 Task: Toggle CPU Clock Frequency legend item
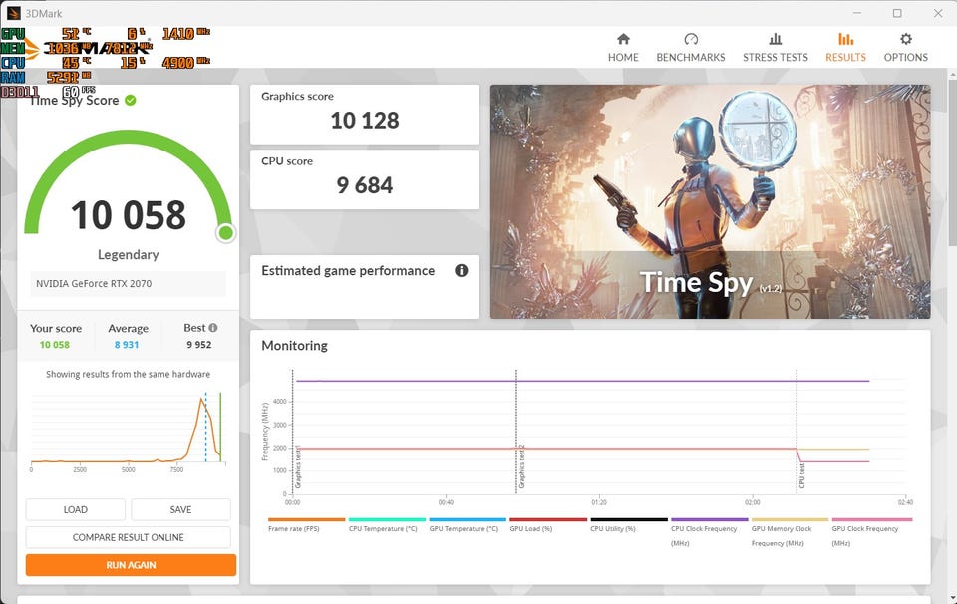pyautogui.click(x=709, y=532)
